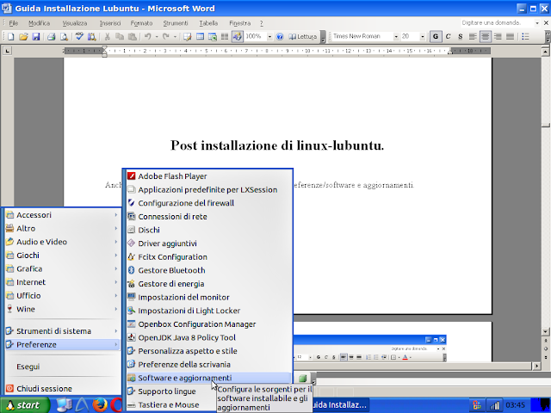Open Openbox Configuration Manager
551x413 pixels.
click(208, 324)
